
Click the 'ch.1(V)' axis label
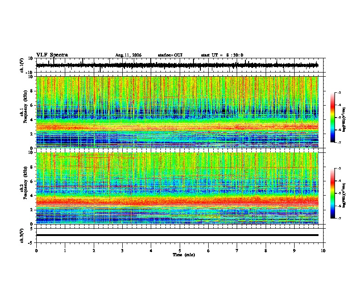[22, 65]
